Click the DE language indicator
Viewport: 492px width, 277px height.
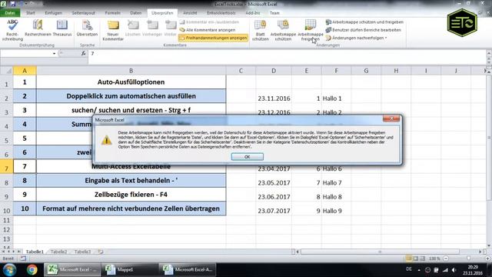409,269
